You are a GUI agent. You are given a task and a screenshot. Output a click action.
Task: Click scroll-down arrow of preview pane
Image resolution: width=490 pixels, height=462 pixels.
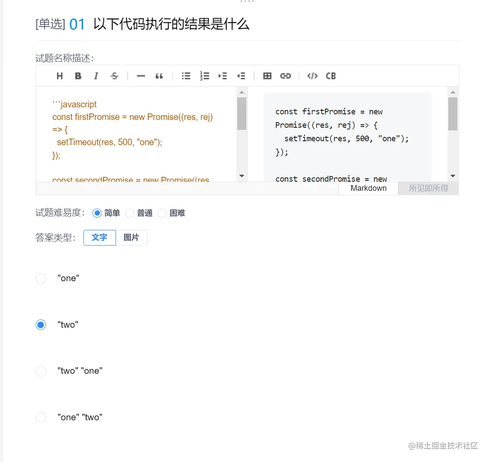pyautogui.click(x=453, y=176)
